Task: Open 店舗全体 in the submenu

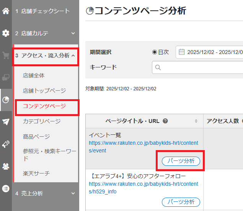Action: point(34,75)
